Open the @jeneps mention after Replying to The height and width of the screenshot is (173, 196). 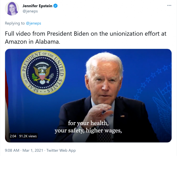pyautogui.click(x=33, y=23)
